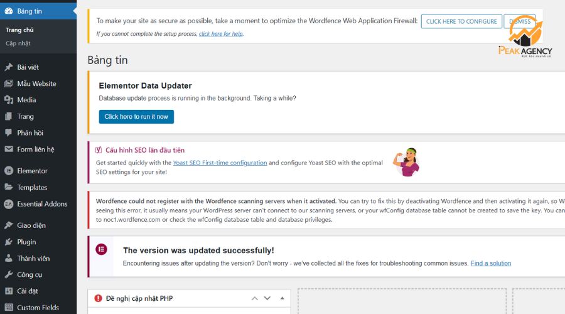Move PHP update widget up with arrow
The height and width of the screenshot is (314, 565).
[255, 298]
